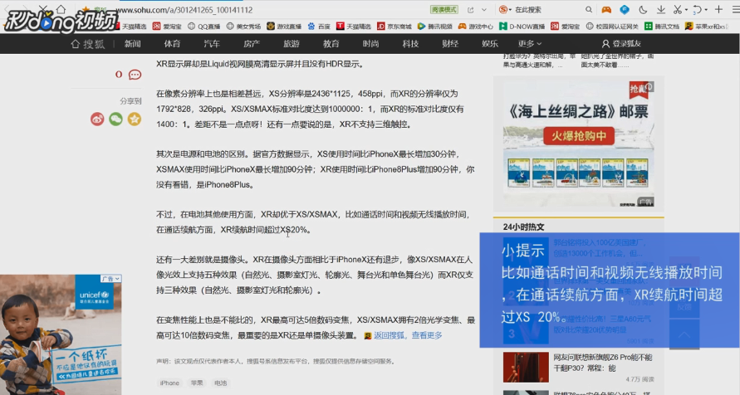740x395 pixels.
Task: Toggle night mode moon icon
Action: click(643, 9)
